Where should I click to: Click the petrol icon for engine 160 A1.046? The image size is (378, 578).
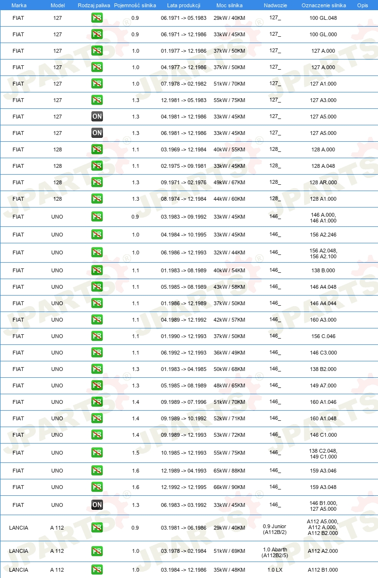(97, 402)
